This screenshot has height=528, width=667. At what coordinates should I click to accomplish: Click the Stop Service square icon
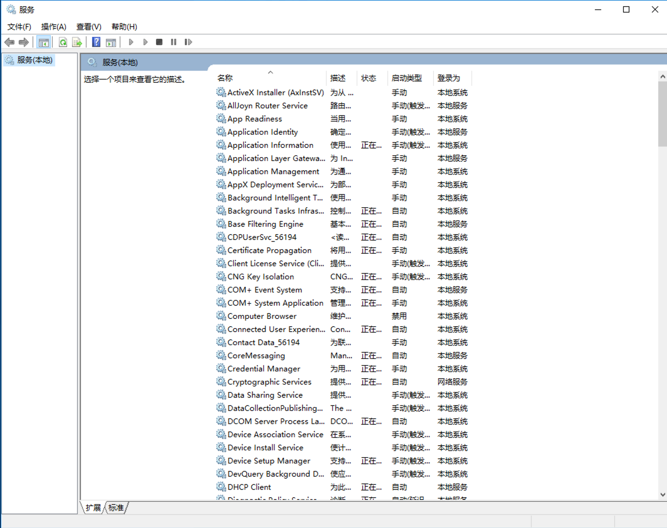(159, 42)
